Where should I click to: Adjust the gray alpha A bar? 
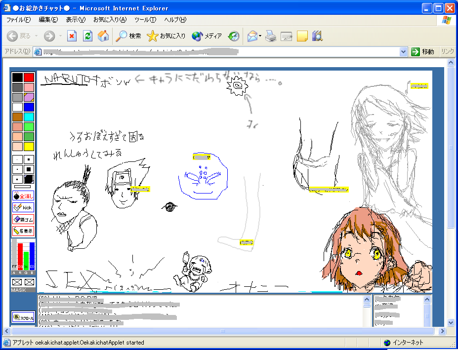14,255
